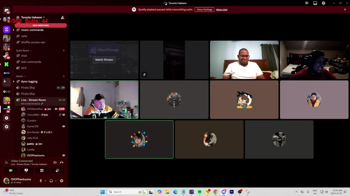350x196 pixels.
Task: Invite people to Toronto Hakeem server
Action: pyautogui.click(x=63, y=17)
